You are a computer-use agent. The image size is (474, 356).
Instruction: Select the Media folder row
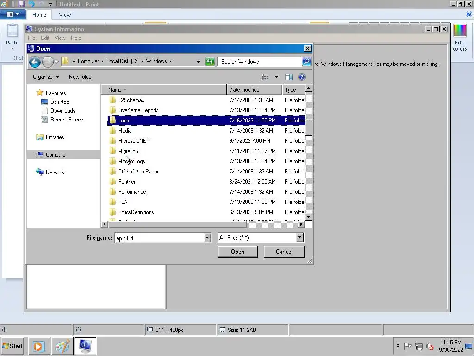pos(206,130)
